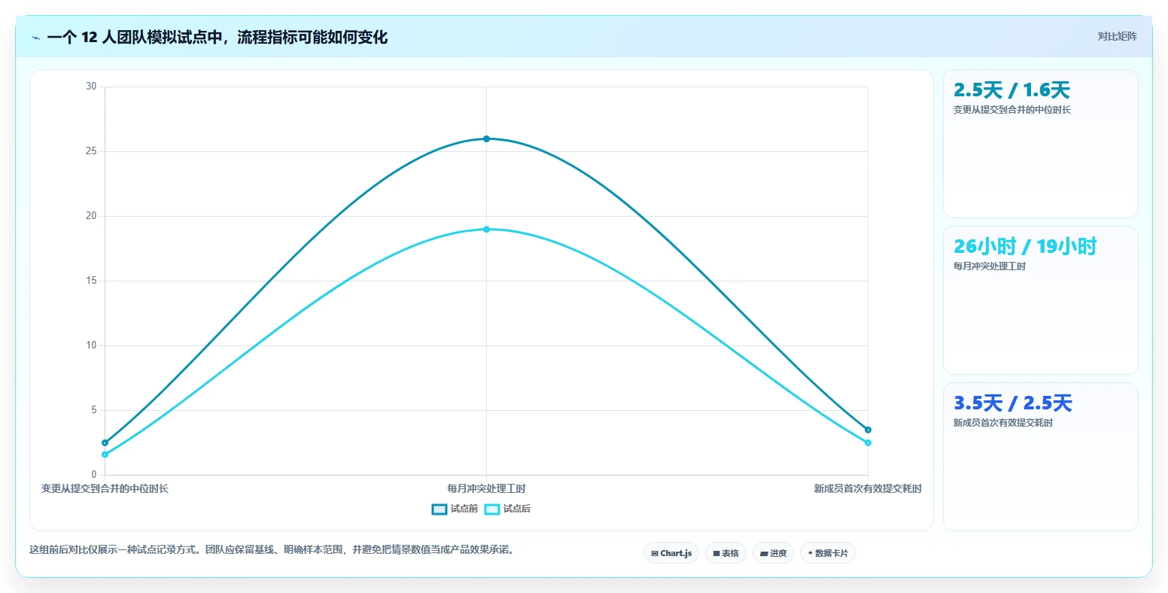Click the 试点前 data point at 26
The width and height of the screenshot is (1168, 593).
tap(486, 138)
